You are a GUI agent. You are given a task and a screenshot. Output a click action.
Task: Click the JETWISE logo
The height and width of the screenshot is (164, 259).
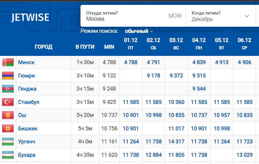tap(30, 18)
